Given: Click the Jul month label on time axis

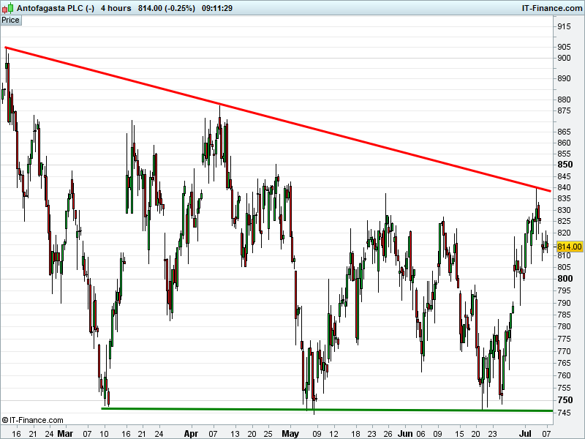Looking at the screenshot, I should (525, 433).
